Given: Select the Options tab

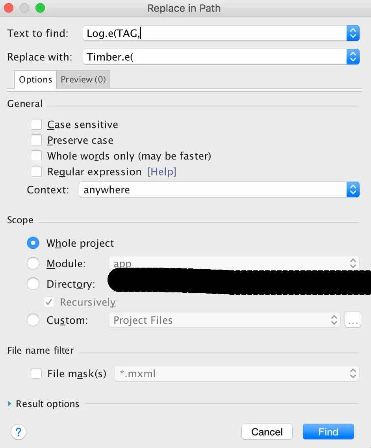Looking at the screenshot, I should (35, 79).
